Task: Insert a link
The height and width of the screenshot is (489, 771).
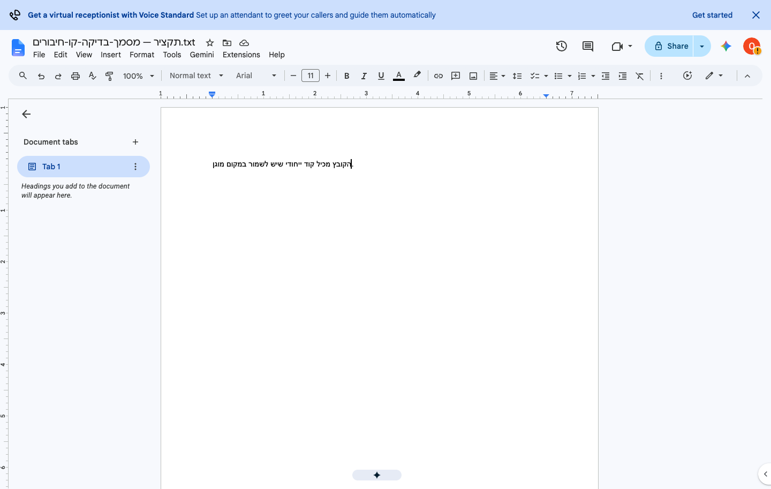Action: pyautogui.click(x=439, y=76)
